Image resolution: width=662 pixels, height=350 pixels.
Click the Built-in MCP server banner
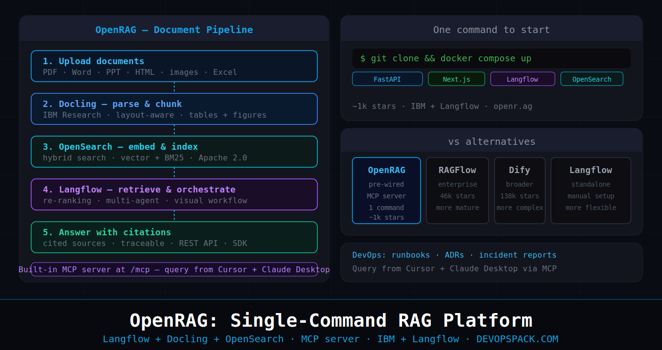click(174, 269)
